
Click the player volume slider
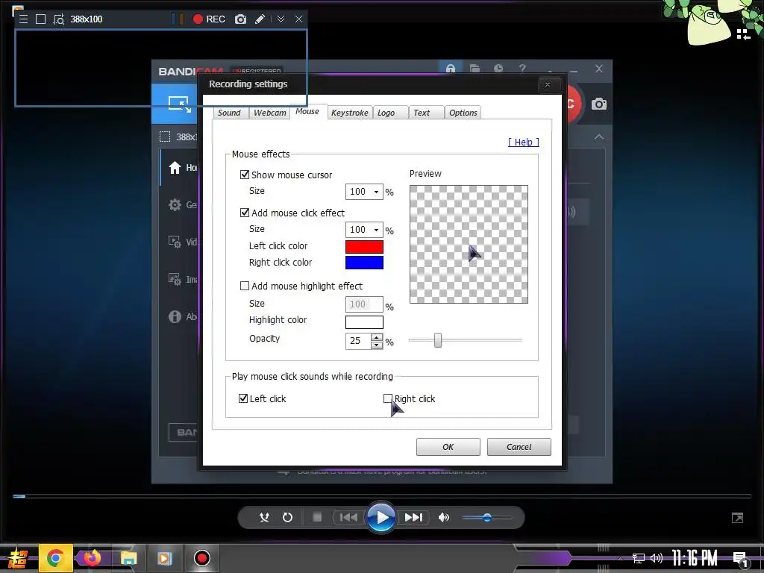click(x=486, y=518)
